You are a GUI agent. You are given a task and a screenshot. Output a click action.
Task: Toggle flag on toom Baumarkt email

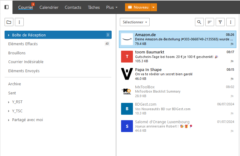pos(232,61)
